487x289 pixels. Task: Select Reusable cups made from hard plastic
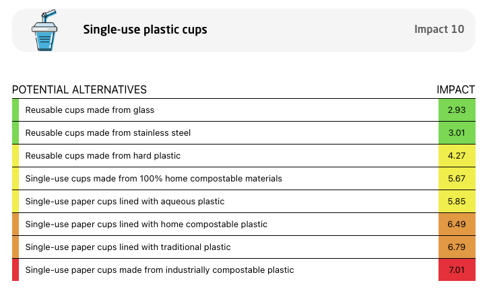pos(244,156)
